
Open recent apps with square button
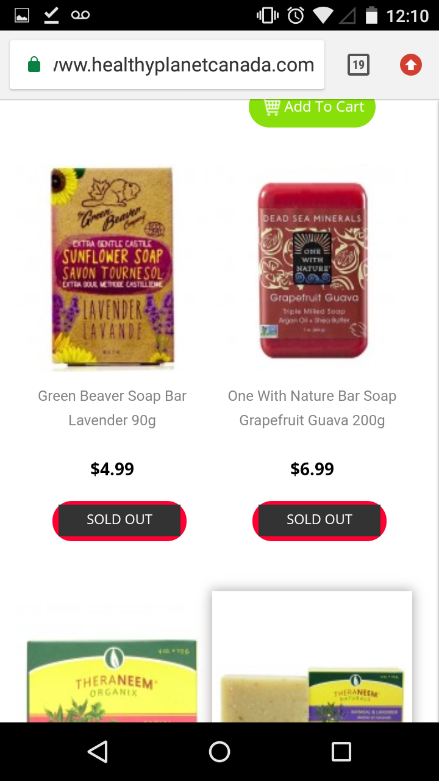point(341,752)
